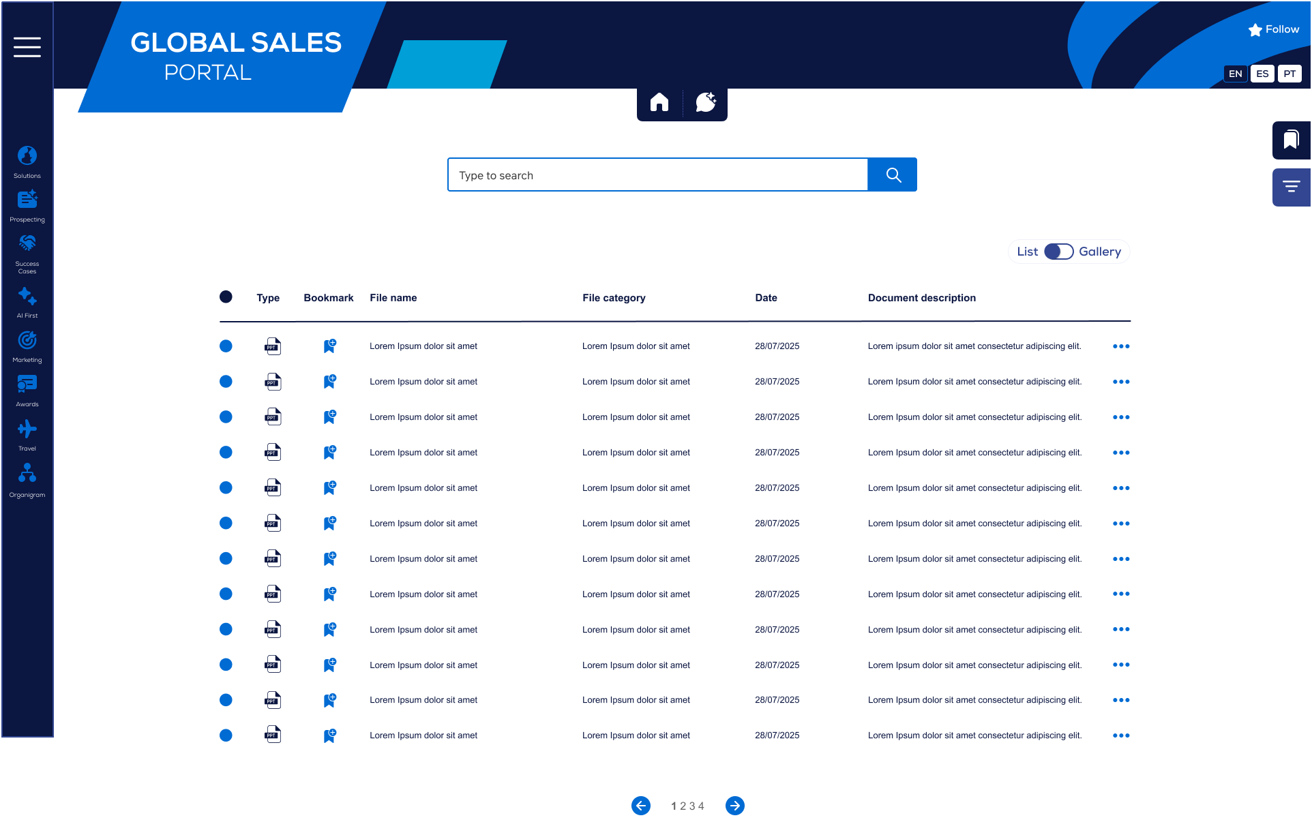This screenshot has height=835, width=1312.
Task: Click the Date column header
Action: pos(766,298)
